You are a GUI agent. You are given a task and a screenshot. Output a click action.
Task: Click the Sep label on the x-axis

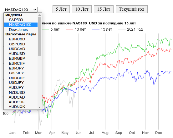pos(119,133)
